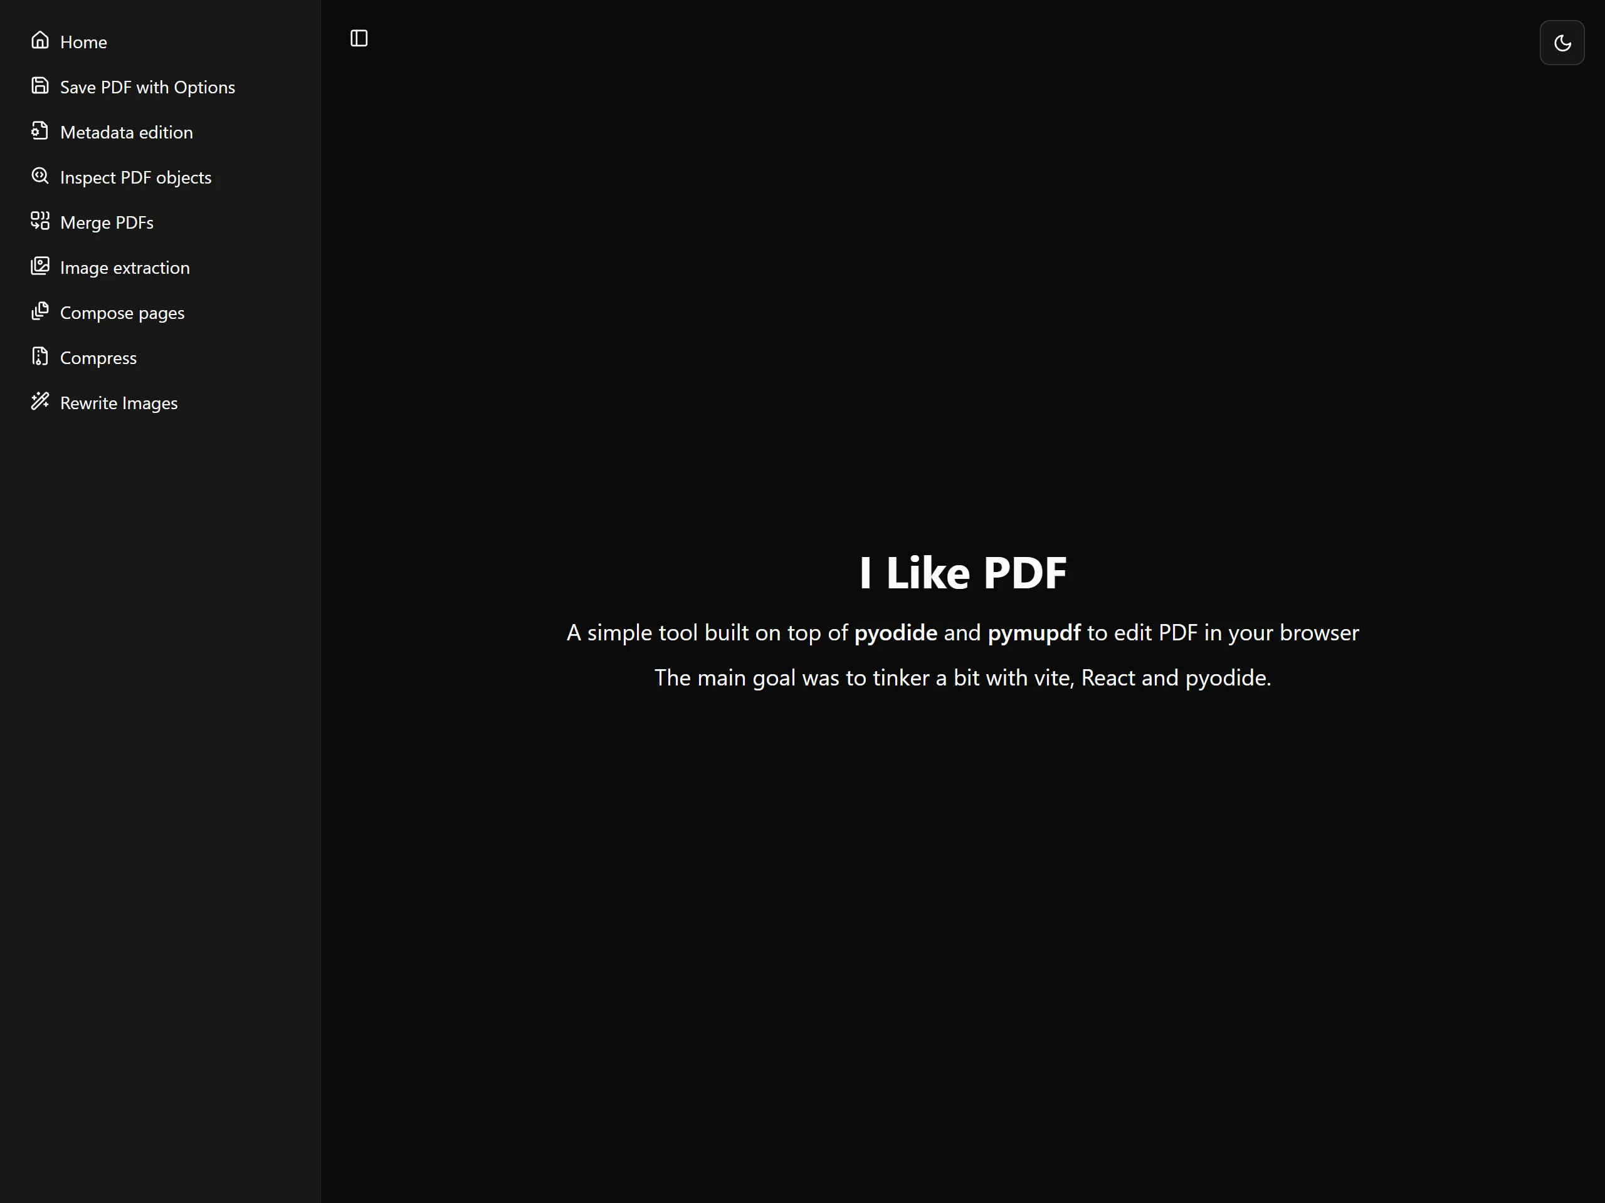Select Compress from the sidebar
The width and height of the screenshot is (1605, 1203).
pyautogui.click(x=98, y=358)
